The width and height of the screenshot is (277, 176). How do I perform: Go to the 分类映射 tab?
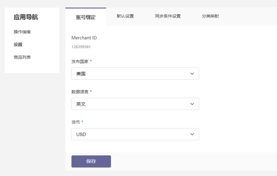(210, 16)
